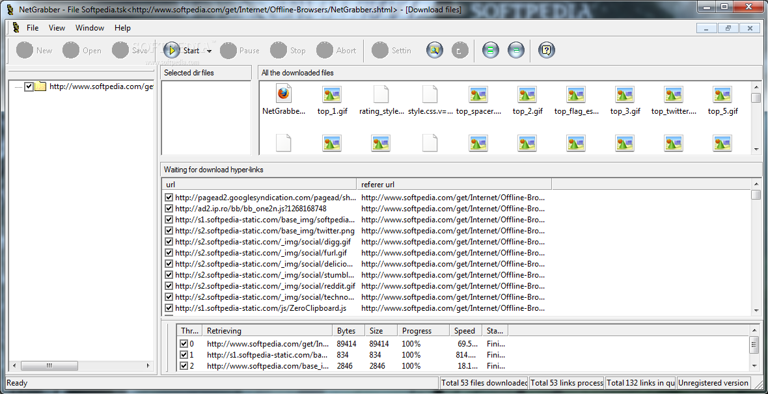Open the Help menu
Viewport: 768px width, 394px height.
coord(122,28)
